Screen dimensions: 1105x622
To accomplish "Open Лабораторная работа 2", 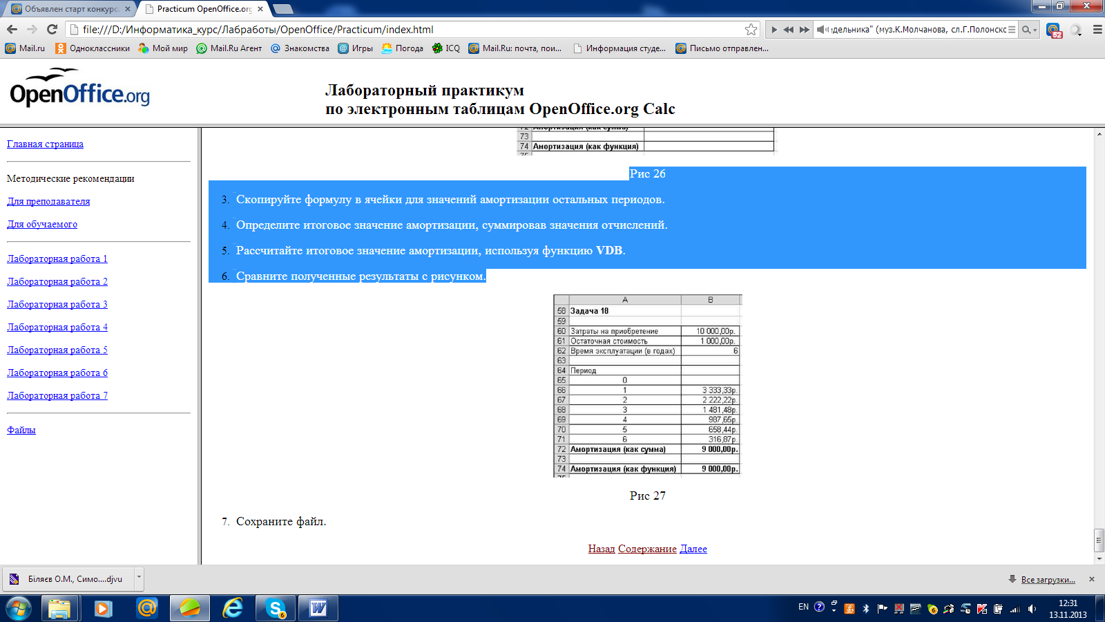I will click(57, 281).
